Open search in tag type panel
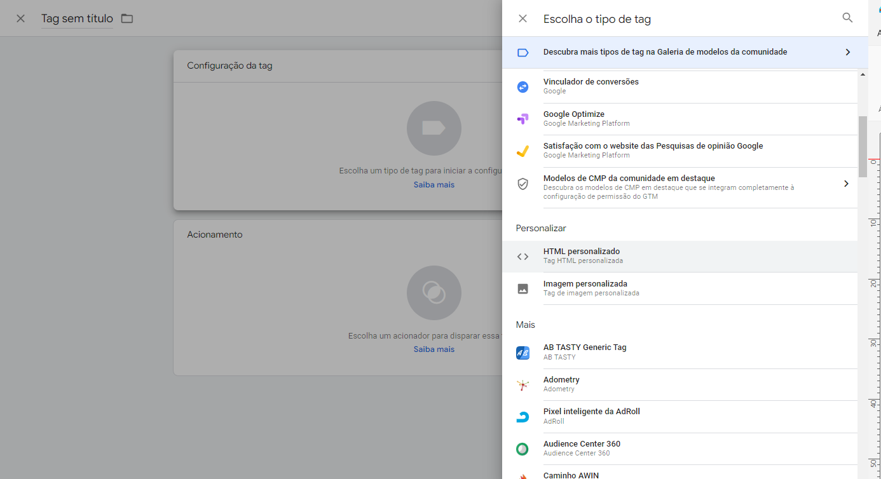This screenshot has height=479, width=881. (847, 18)
